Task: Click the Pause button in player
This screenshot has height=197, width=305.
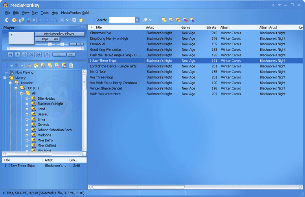Action: tap(25, 54)
